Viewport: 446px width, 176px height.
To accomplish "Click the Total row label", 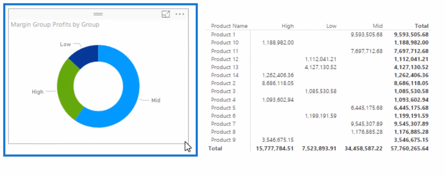I will click(215, 148).
